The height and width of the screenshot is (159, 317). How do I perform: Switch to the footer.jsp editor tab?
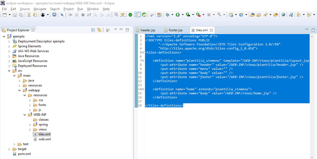[173, 30]
